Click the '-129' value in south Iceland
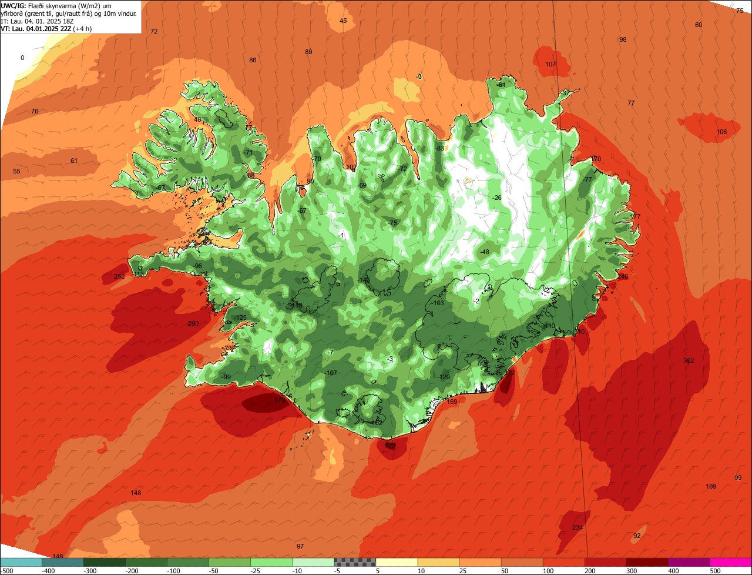 pyautogui.click(x=444, y=377)
